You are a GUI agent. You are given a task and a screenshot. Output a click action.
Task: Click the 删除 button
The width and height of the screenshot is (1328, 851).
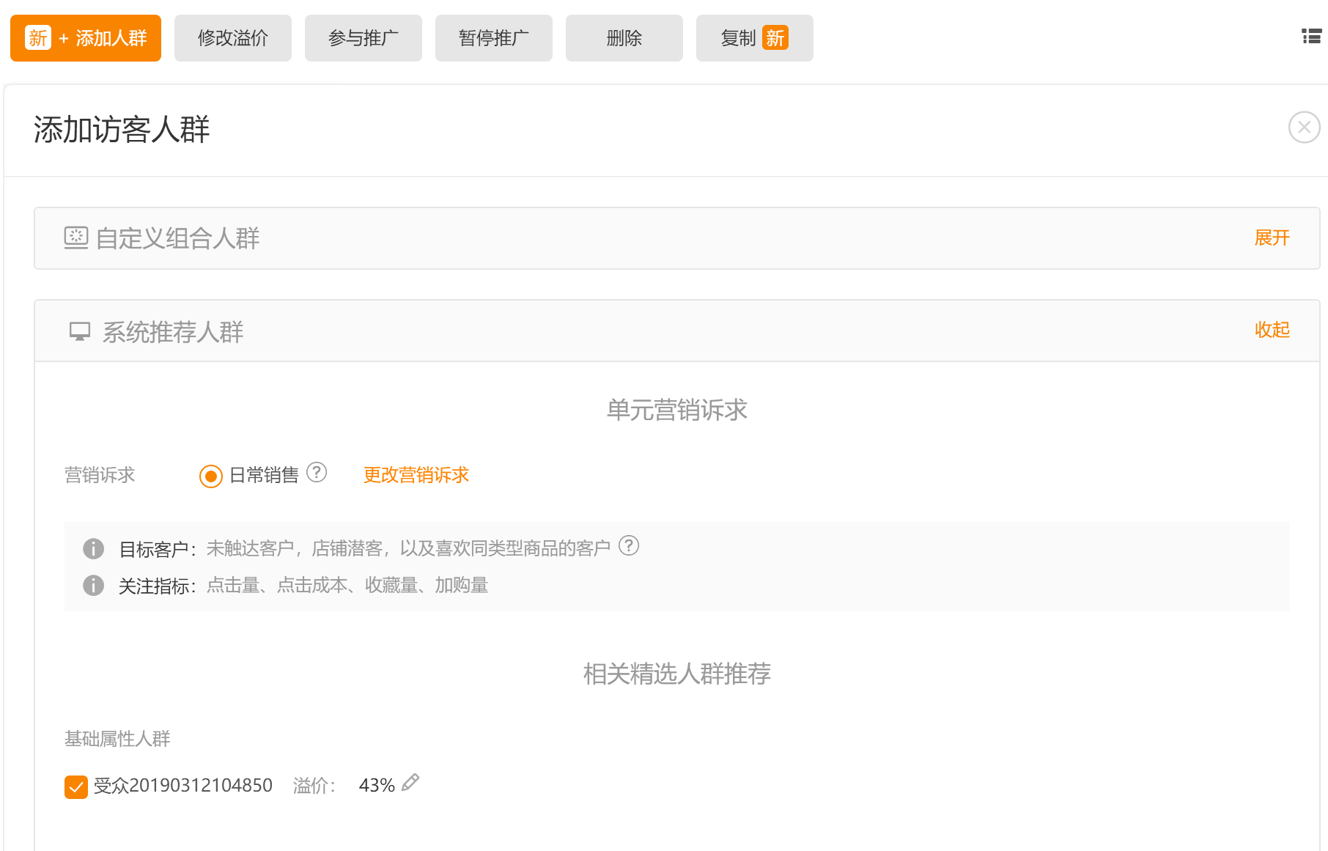click(x=624, y=38)
